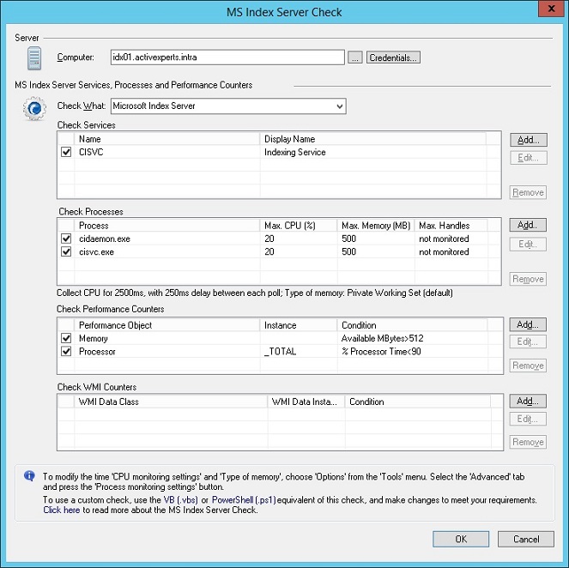Uncheck the Memory performance counter
Viewport: 569px width, 568px height.
pyautogui.click(x=66, y=338)
